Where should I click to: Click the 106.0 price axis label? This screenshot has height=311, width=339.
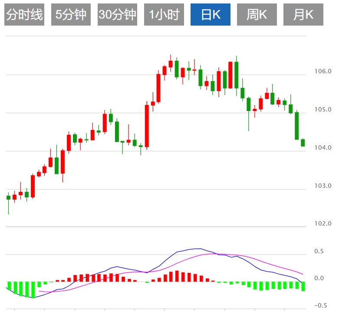(322, 71)
